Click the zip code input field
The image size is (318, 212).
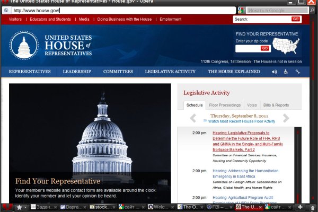(247, 48)
